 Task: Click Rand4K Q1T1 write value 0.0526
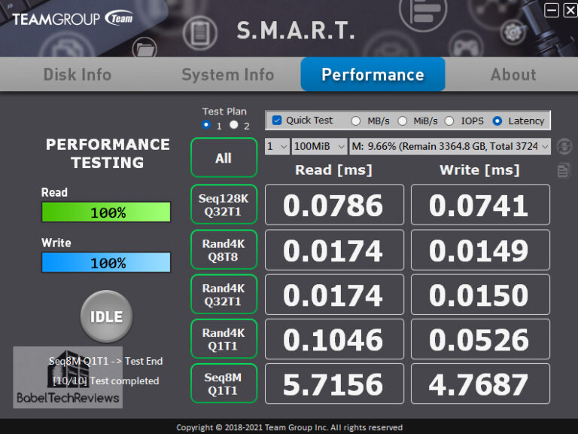(x=480, y=339)
